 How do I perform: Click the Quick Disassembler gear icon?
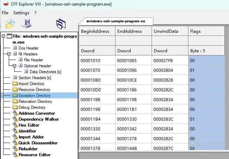point(15,143)
